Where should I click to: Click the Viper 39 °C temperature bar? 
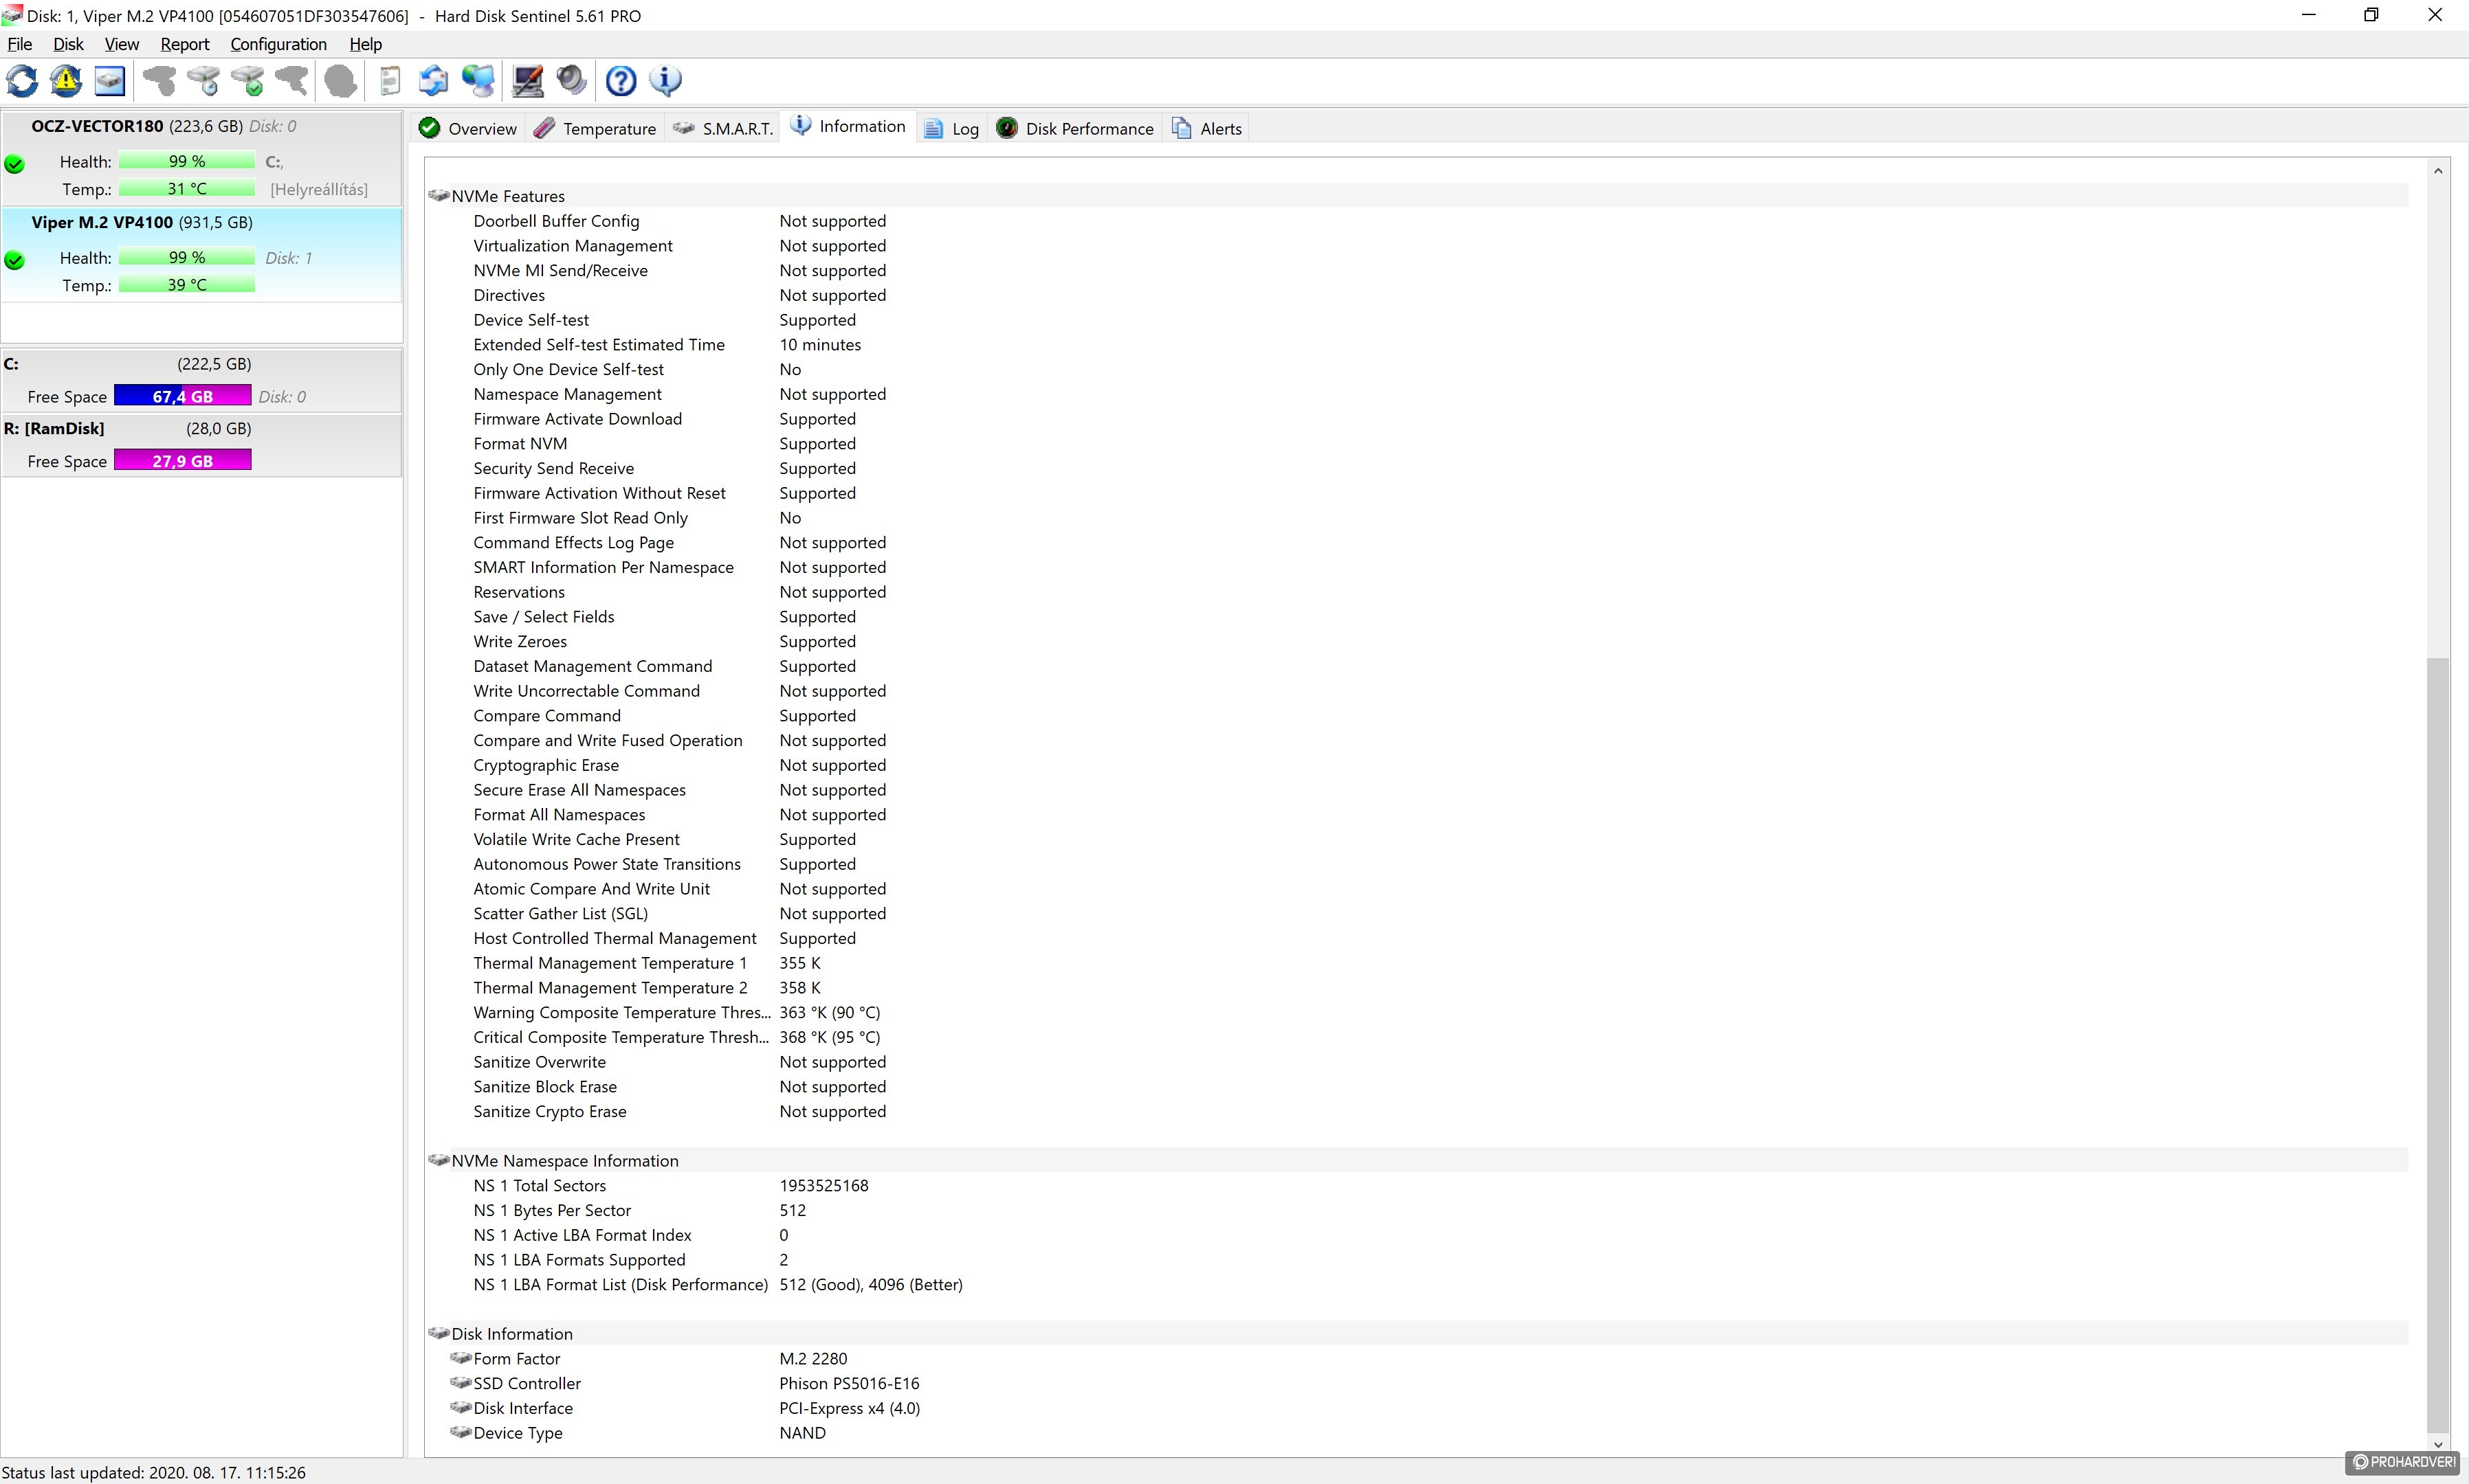click(x=187, y=285)
